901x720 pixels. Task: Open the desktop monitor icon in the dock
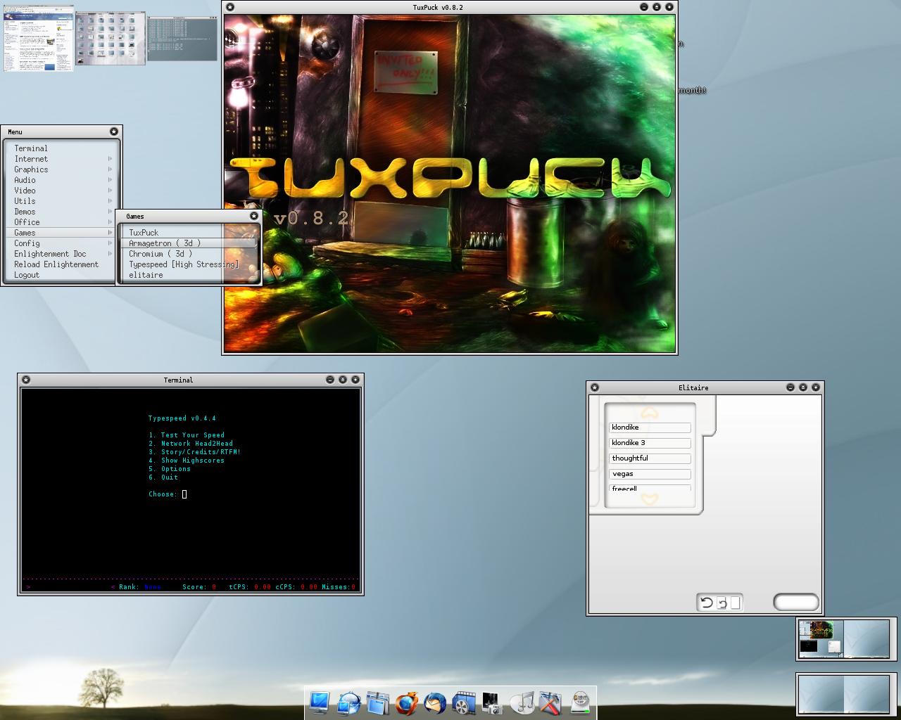319,702
